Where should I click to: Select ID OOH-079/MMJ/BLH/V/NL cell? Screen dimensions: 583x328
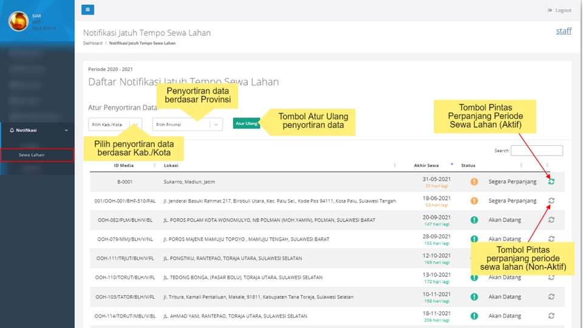tap(125, 239)
